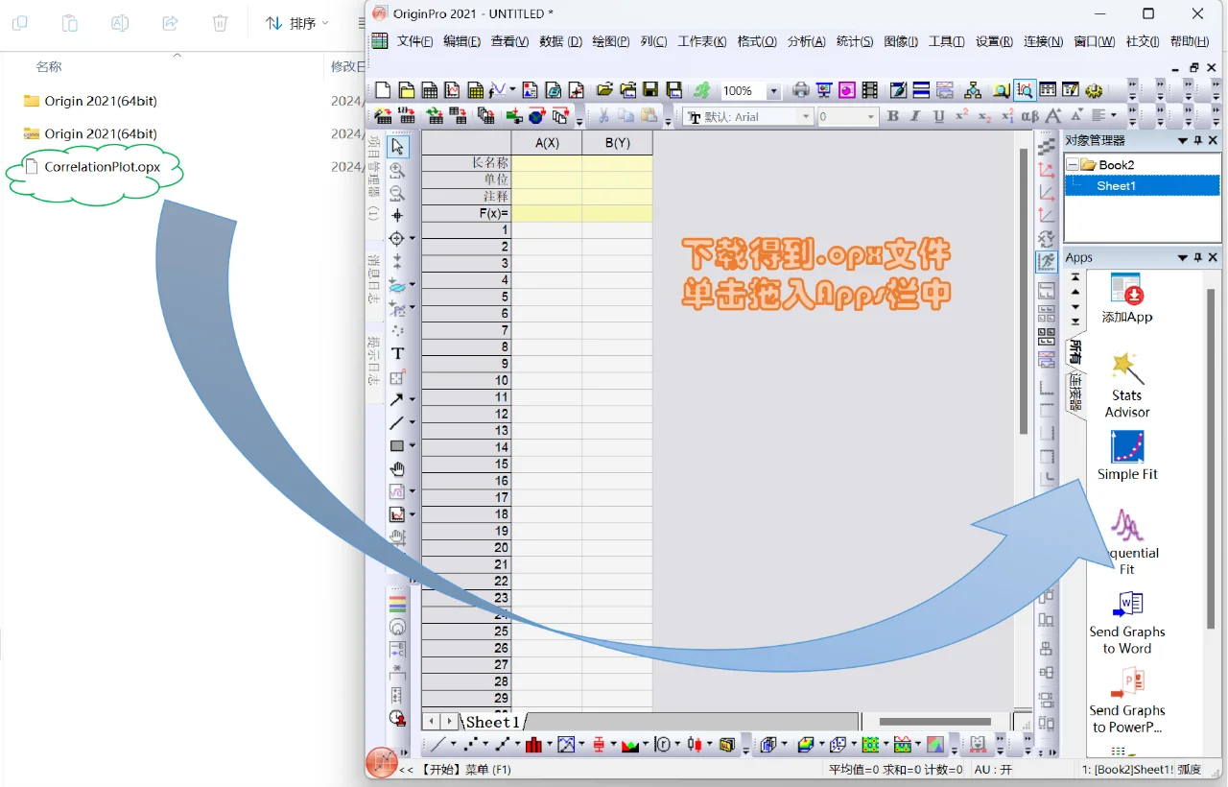
Task: Open the 工具(T) menu
Action: point(946,41)
